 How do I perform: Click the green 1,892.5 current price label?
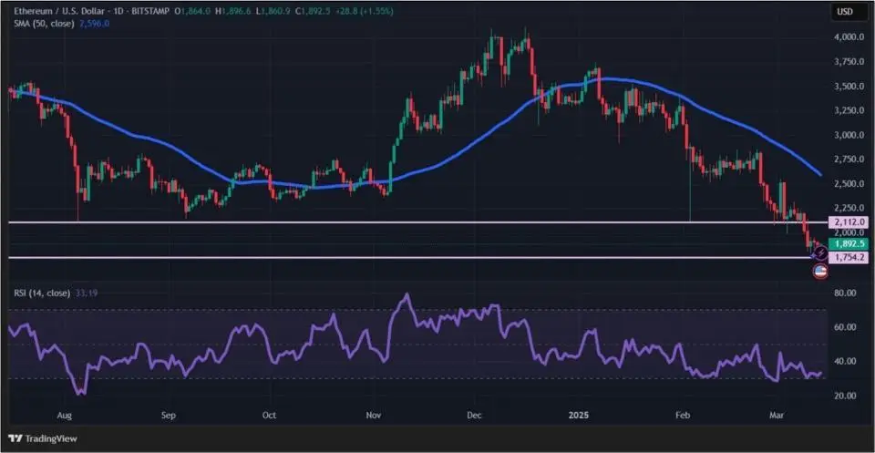point(847,244)
